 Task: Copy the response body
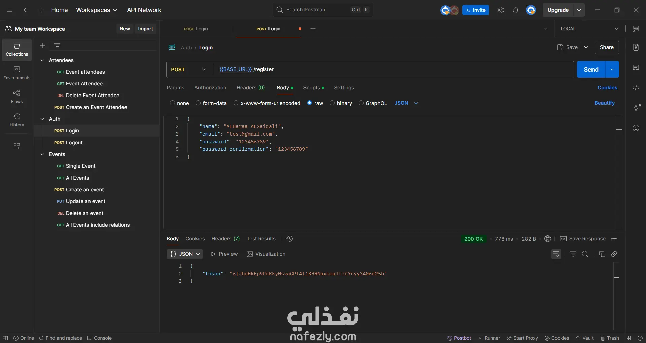602,254
